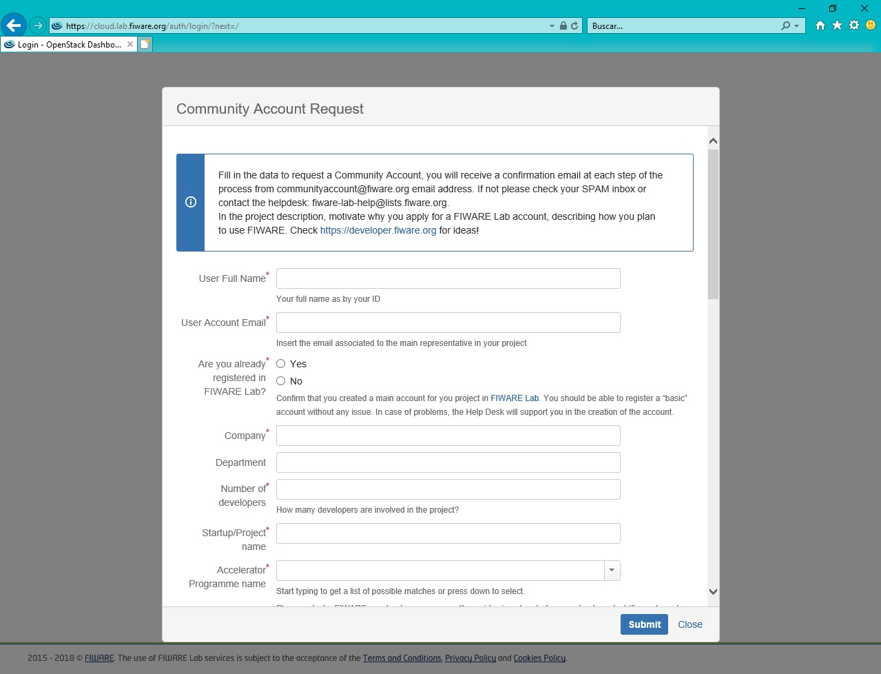
Task: Click the refresh icon in address bar
Action: click(x=574, y=25)
